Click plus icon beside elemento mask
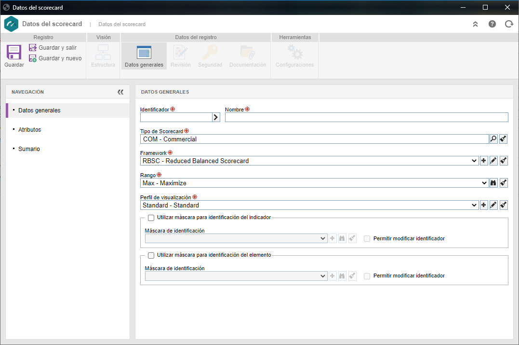This screenshot has height=345, width=519. [333, 276]
